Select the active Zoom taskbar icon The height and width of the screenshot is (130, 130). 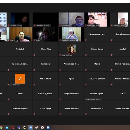click(x=31, y=128)
